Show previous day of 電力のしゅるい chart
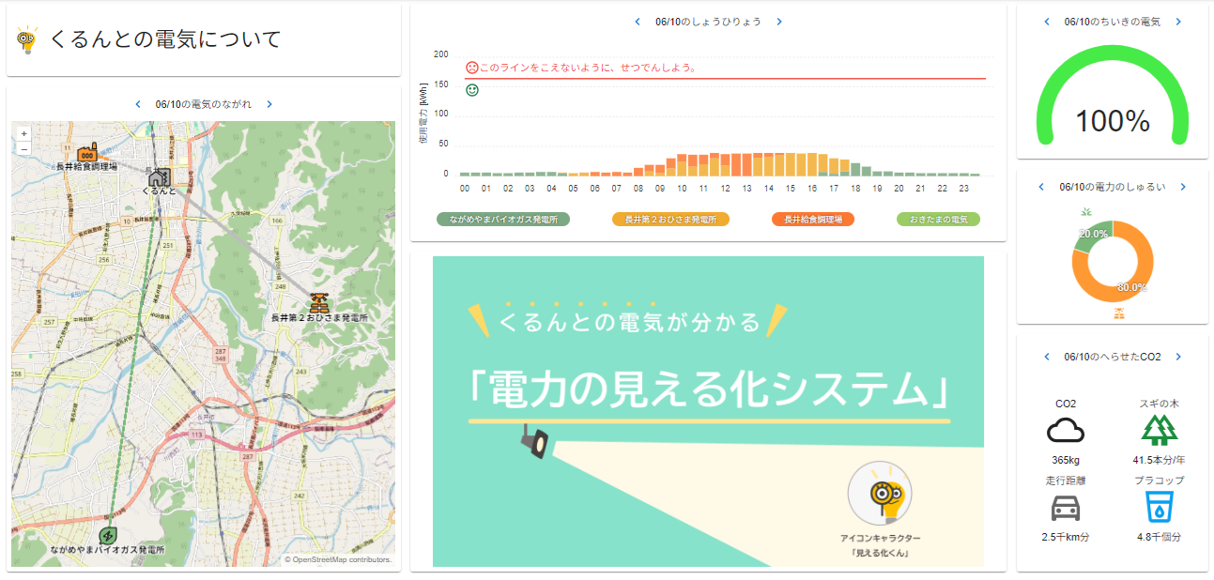This screenshot has height=580, width=1214. coord(1041,187)
